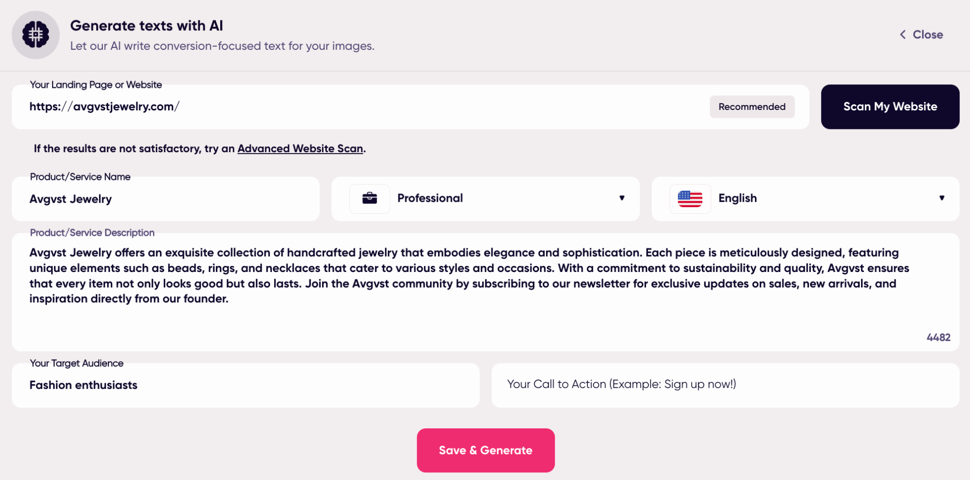Click the Scan My Website button
Screen dimensions: 970x480
click(x=890, y=107)
